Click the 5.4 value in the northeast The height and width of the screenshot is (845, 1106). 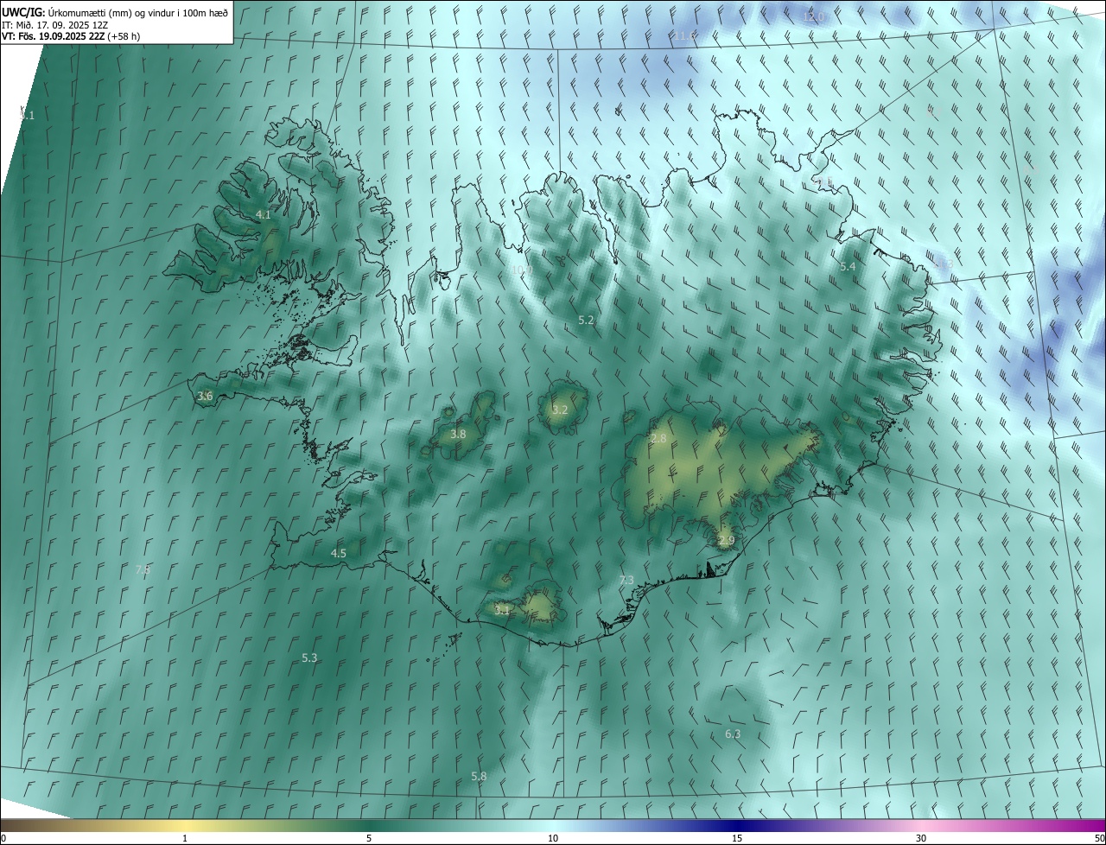(848, 267)
